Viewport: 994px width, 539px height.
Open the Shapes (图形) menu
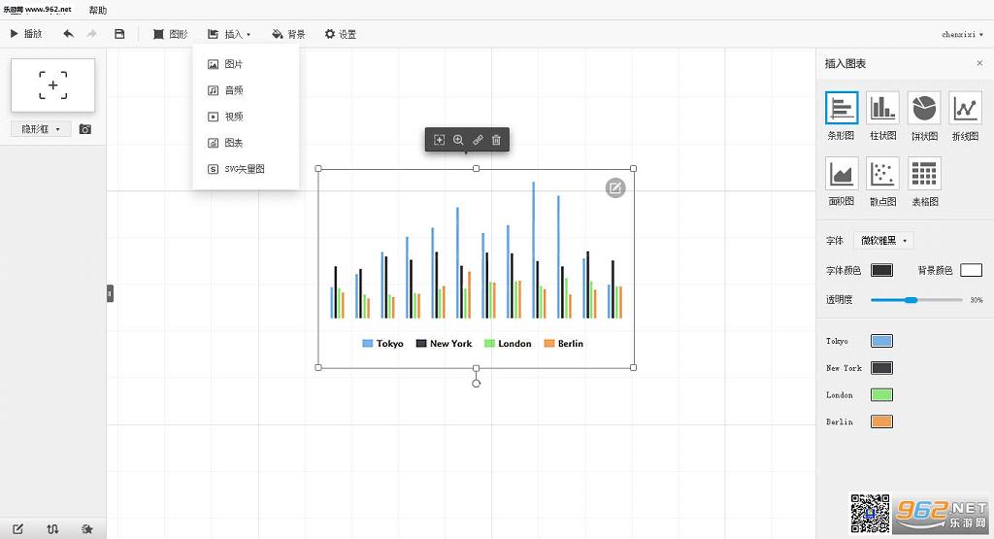(x=171, y=34)
